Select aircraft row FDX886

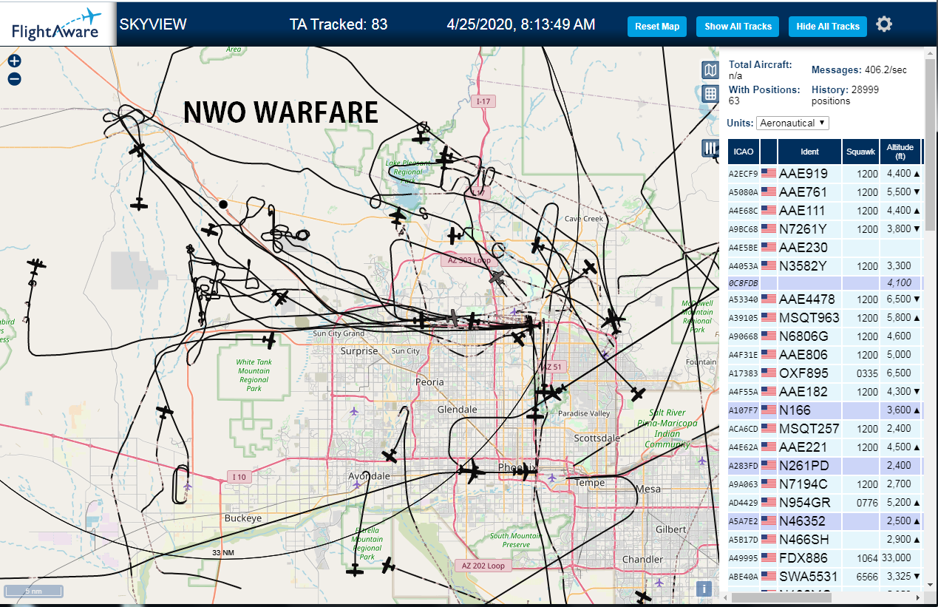click(x=825, y=558)
